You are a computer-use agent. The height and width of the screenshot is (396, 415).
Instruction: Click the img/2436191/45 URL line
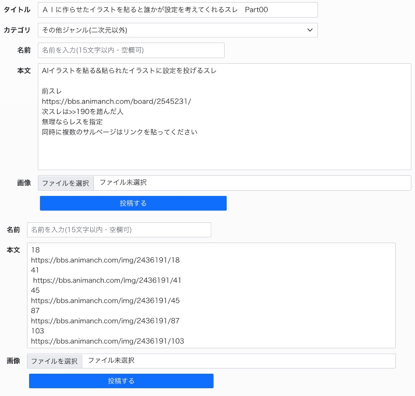coord(105,301)
